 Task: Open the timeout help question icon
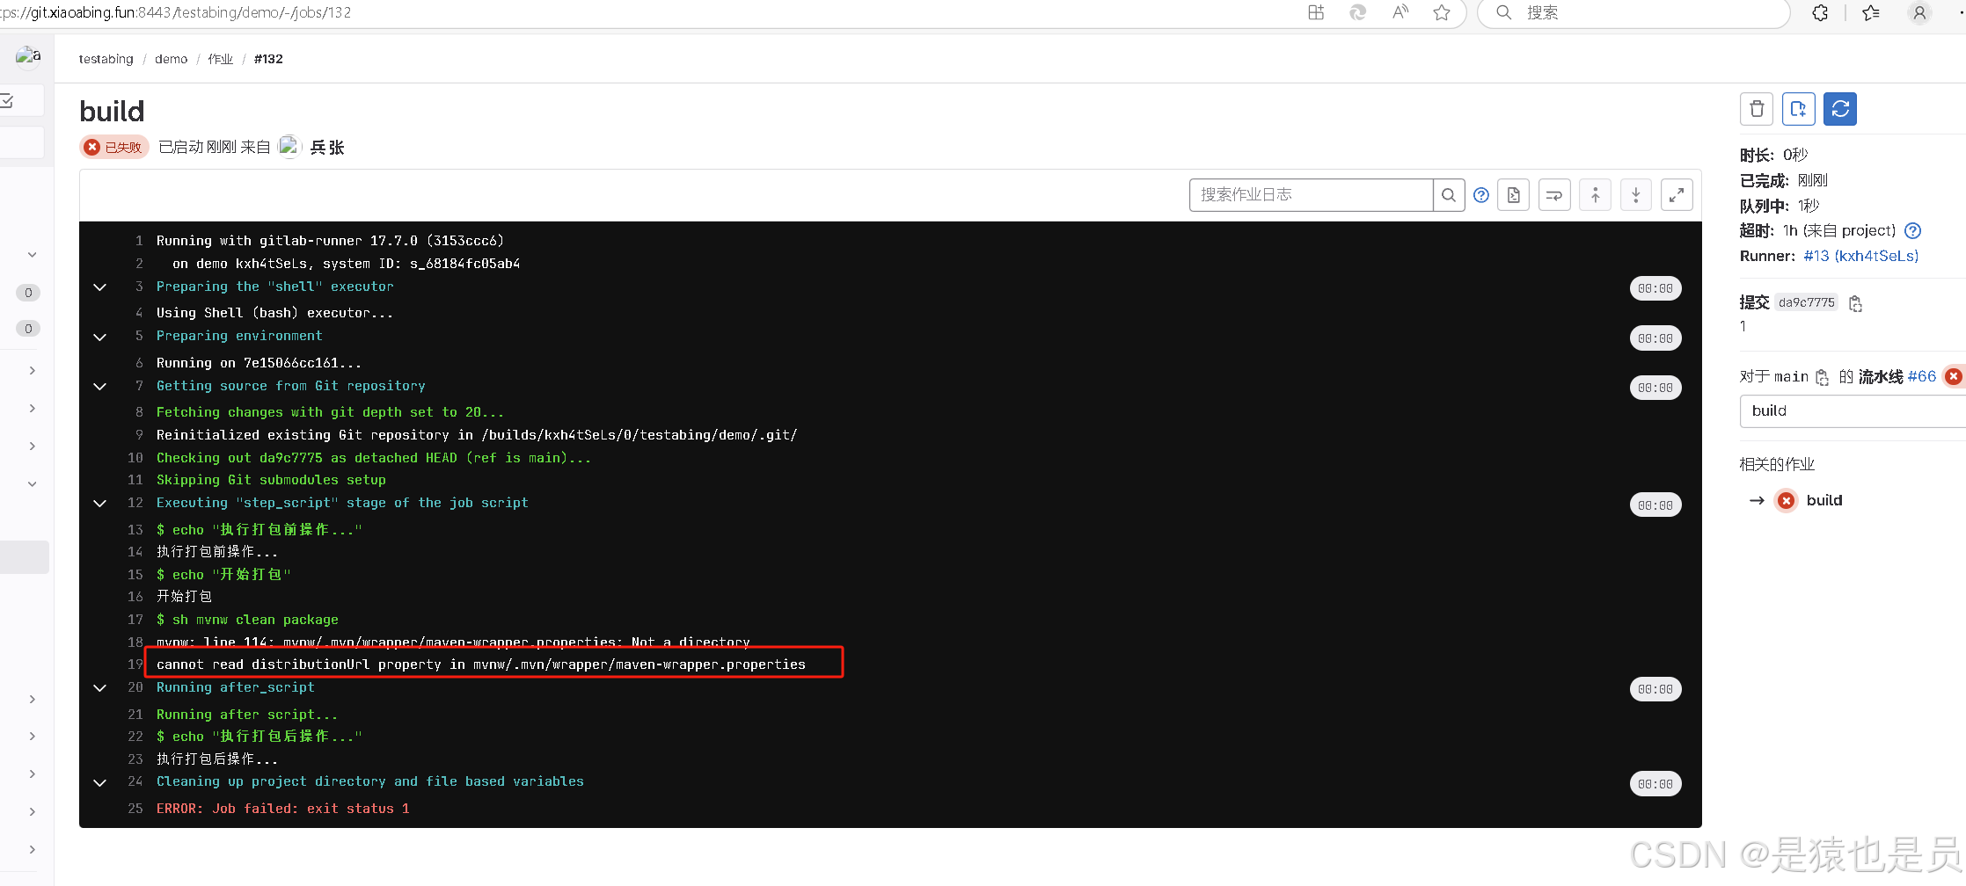coord(1912,230)
